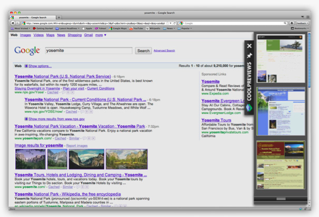
Task: Open the Getting Started bookmark
Action: point(43,29)
